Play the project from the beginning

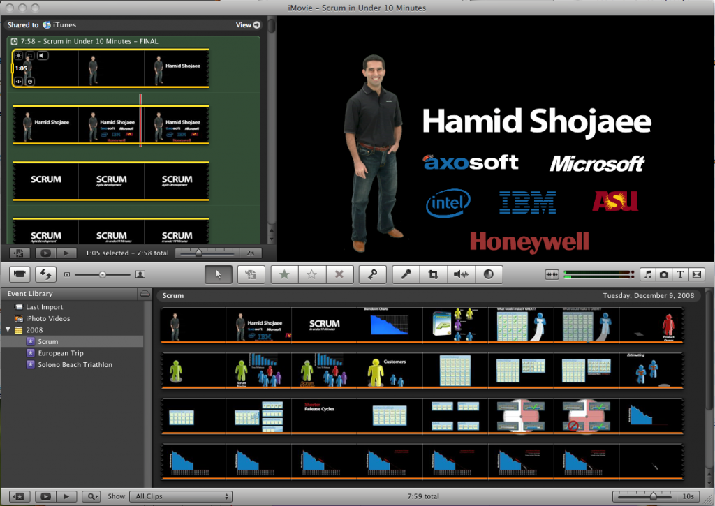(66, 253)
